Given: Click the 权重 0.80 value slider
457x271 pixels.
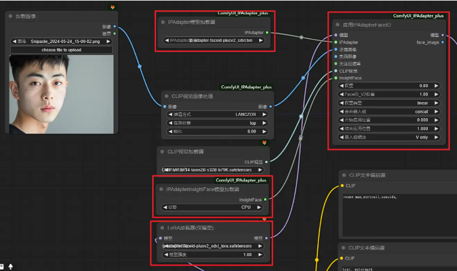Looking at the screenshot, I should point(389,85).
